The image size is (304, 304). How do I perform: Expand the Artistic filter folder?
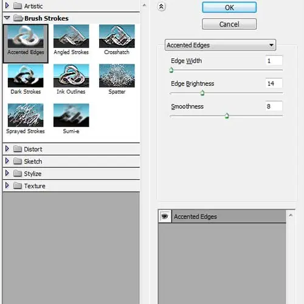tap(7, 5)
